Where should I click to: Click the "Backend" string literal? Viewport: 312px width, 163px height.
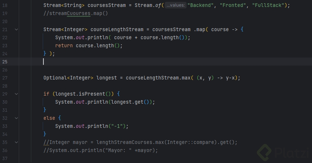tap(201, 5)
